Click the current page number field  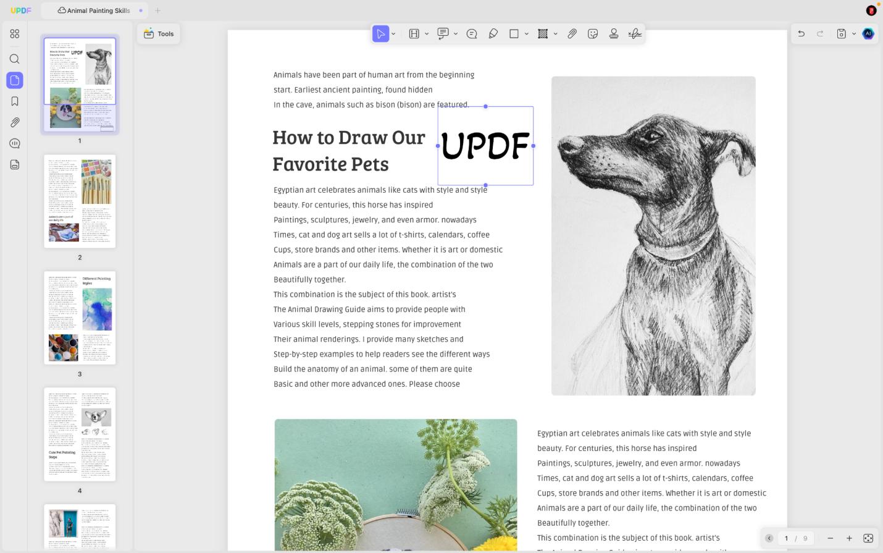[x=786, y=538]
